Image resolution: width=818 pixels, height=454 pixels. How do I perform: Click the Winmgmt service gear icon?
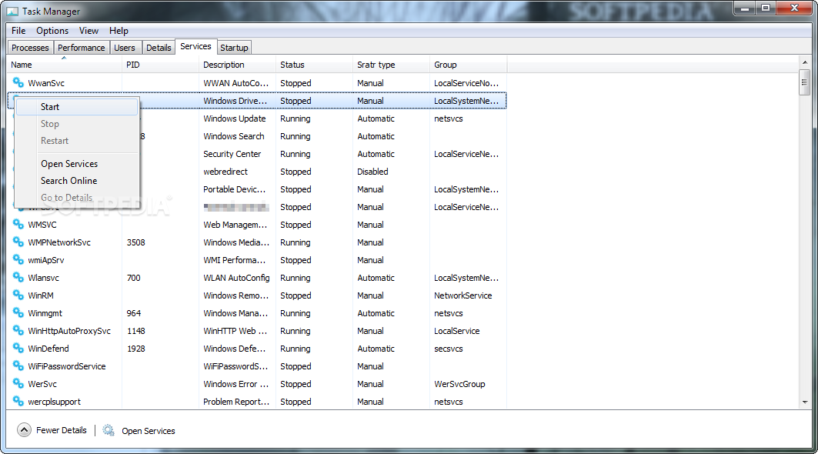18,313
